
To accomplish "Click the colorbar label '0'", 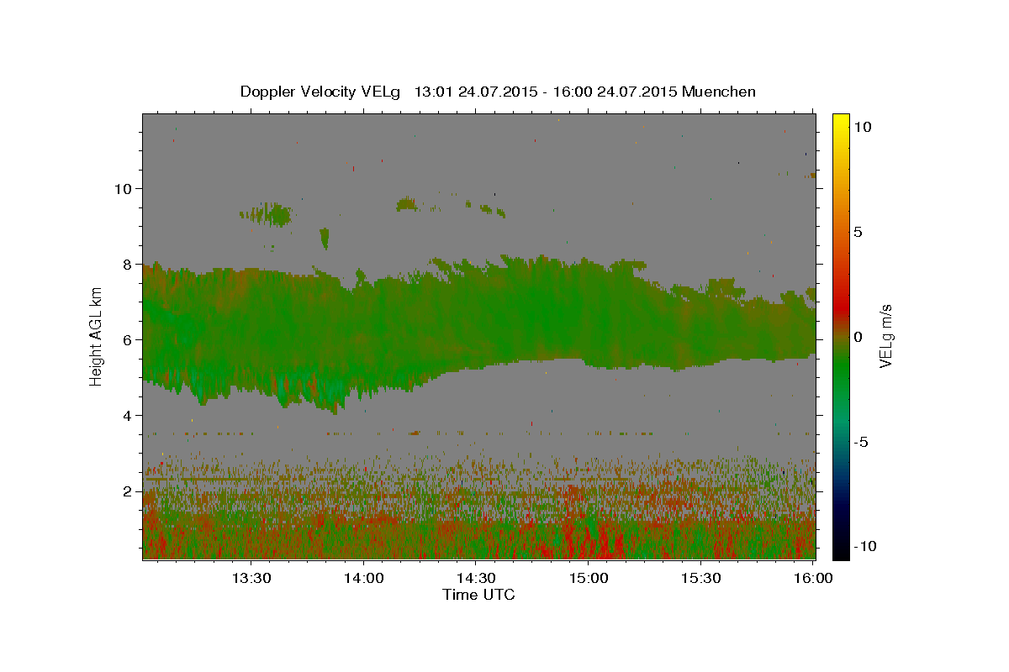I will pos(858,336).
